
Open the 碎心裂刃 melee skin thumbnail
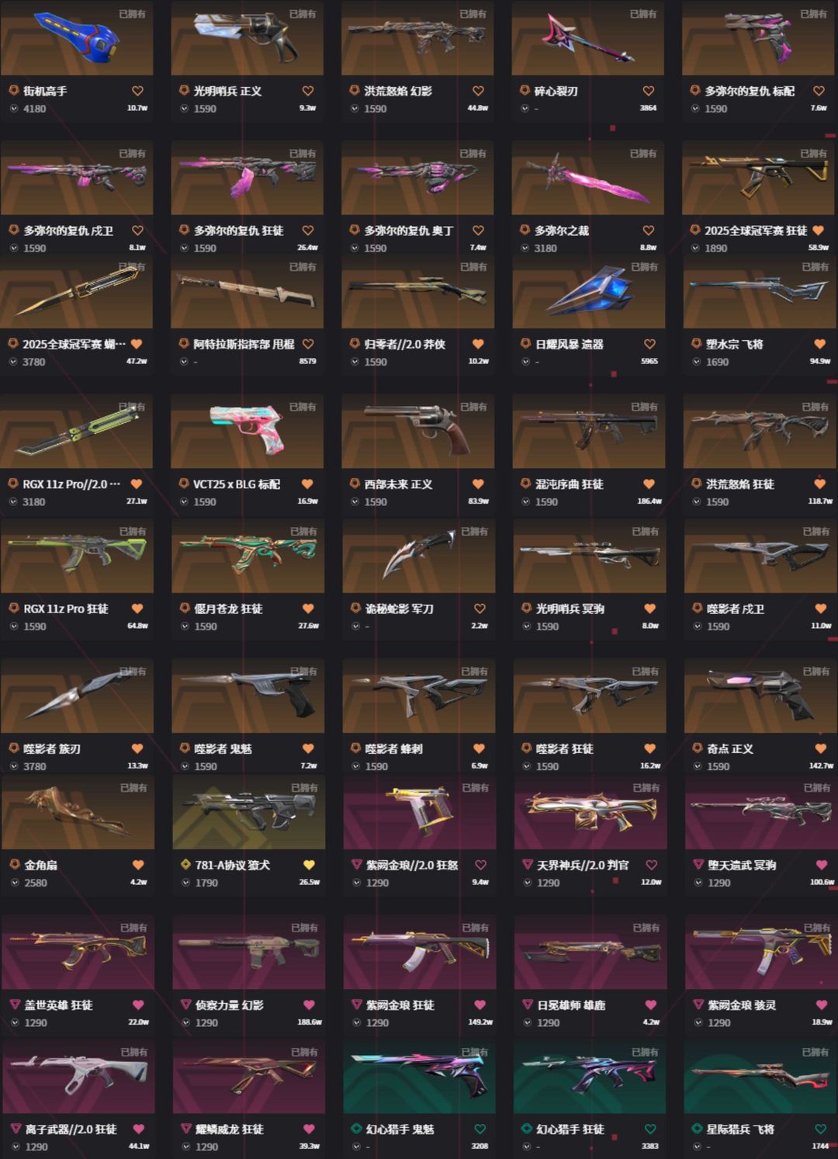(587, 37)
